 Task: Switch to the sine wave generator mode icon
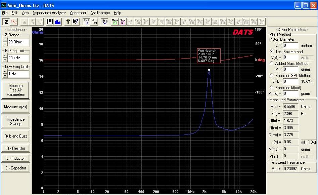pyautogui.click(x=14, y=22)
